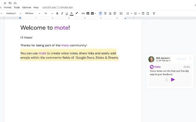Select the highlight color pen icon

77,13
